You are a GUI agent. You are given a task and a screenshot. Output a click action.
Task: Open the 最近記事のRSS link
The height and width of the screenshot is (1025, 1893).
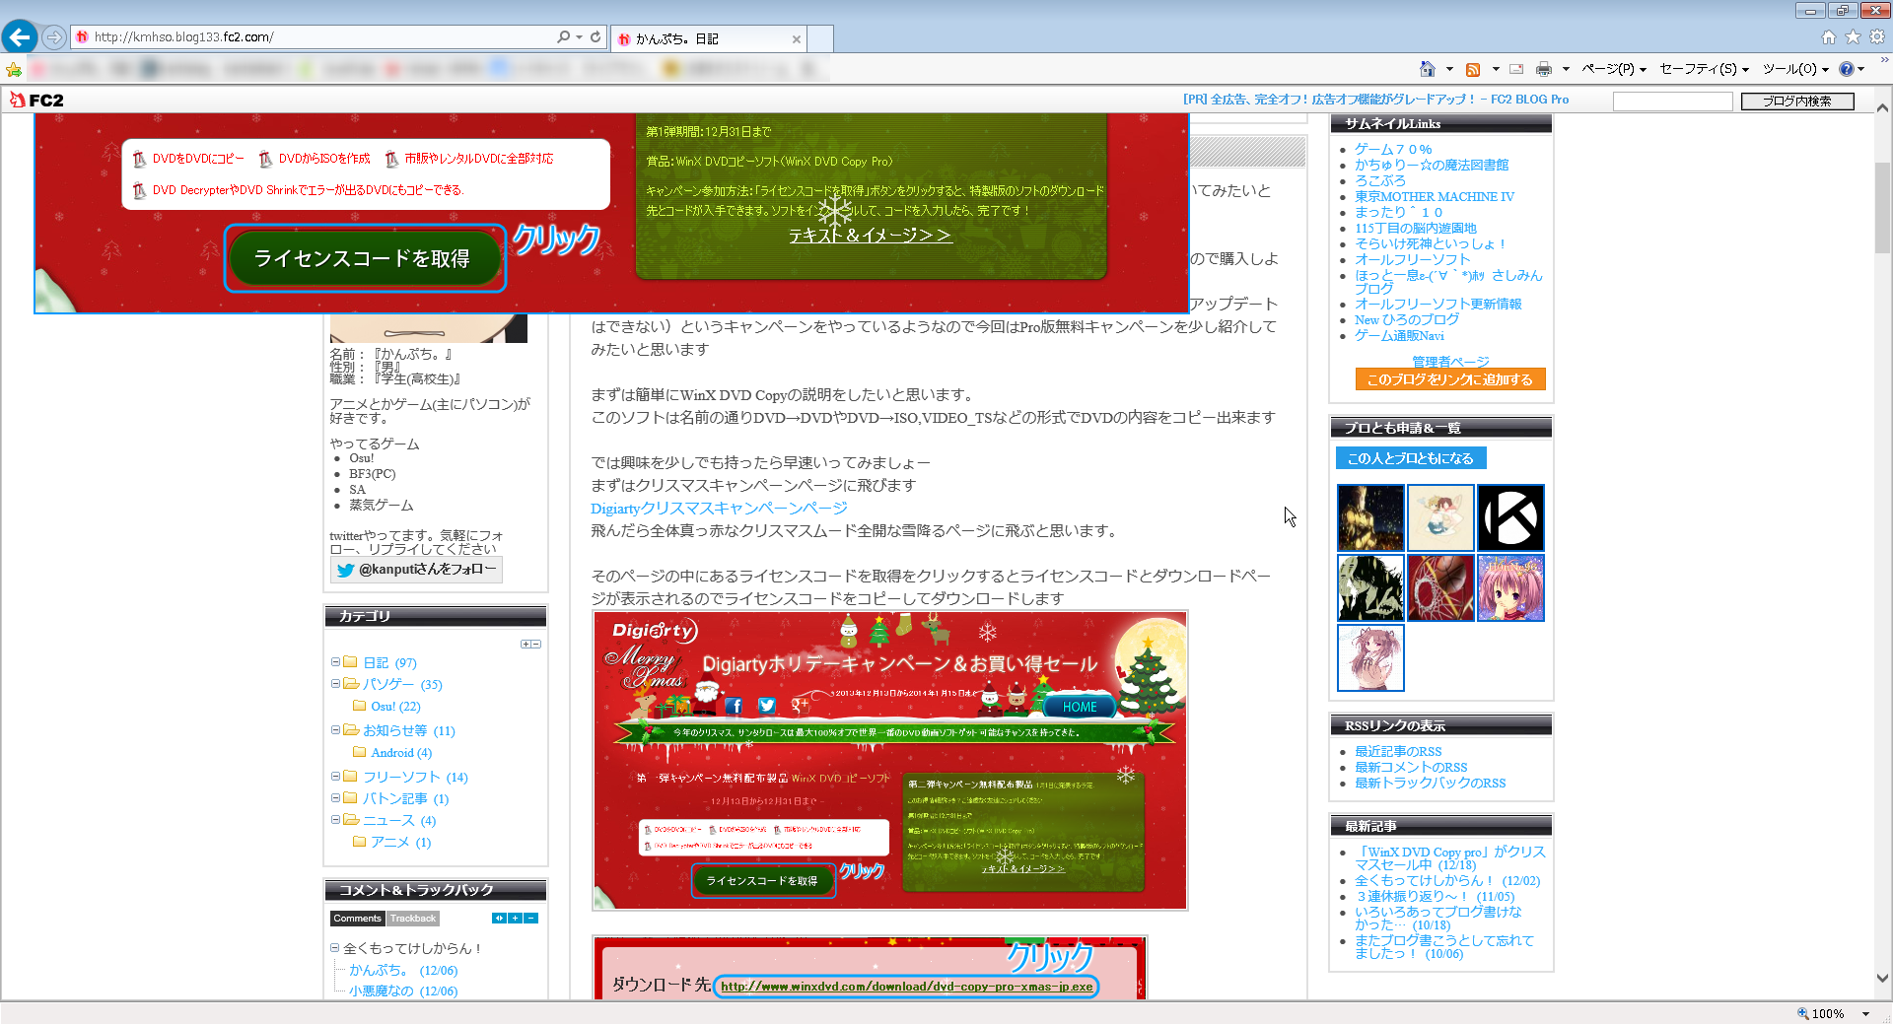pyautogui.click(x=1397, y=752)
